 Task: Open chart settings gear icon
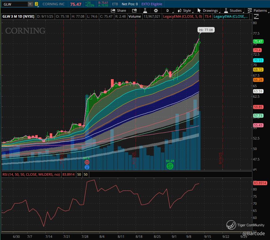pyautogui.click(x=156, y=11)
